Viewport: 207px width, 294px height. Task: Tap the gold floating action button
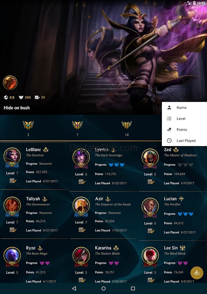click(197, 273)
